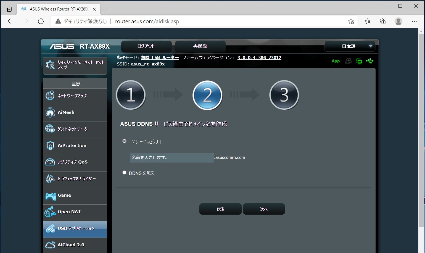Image resolution: width=425 pixels, height=253 pixels.
Task: Click the green network clients status icon
Action: [359, 61]
